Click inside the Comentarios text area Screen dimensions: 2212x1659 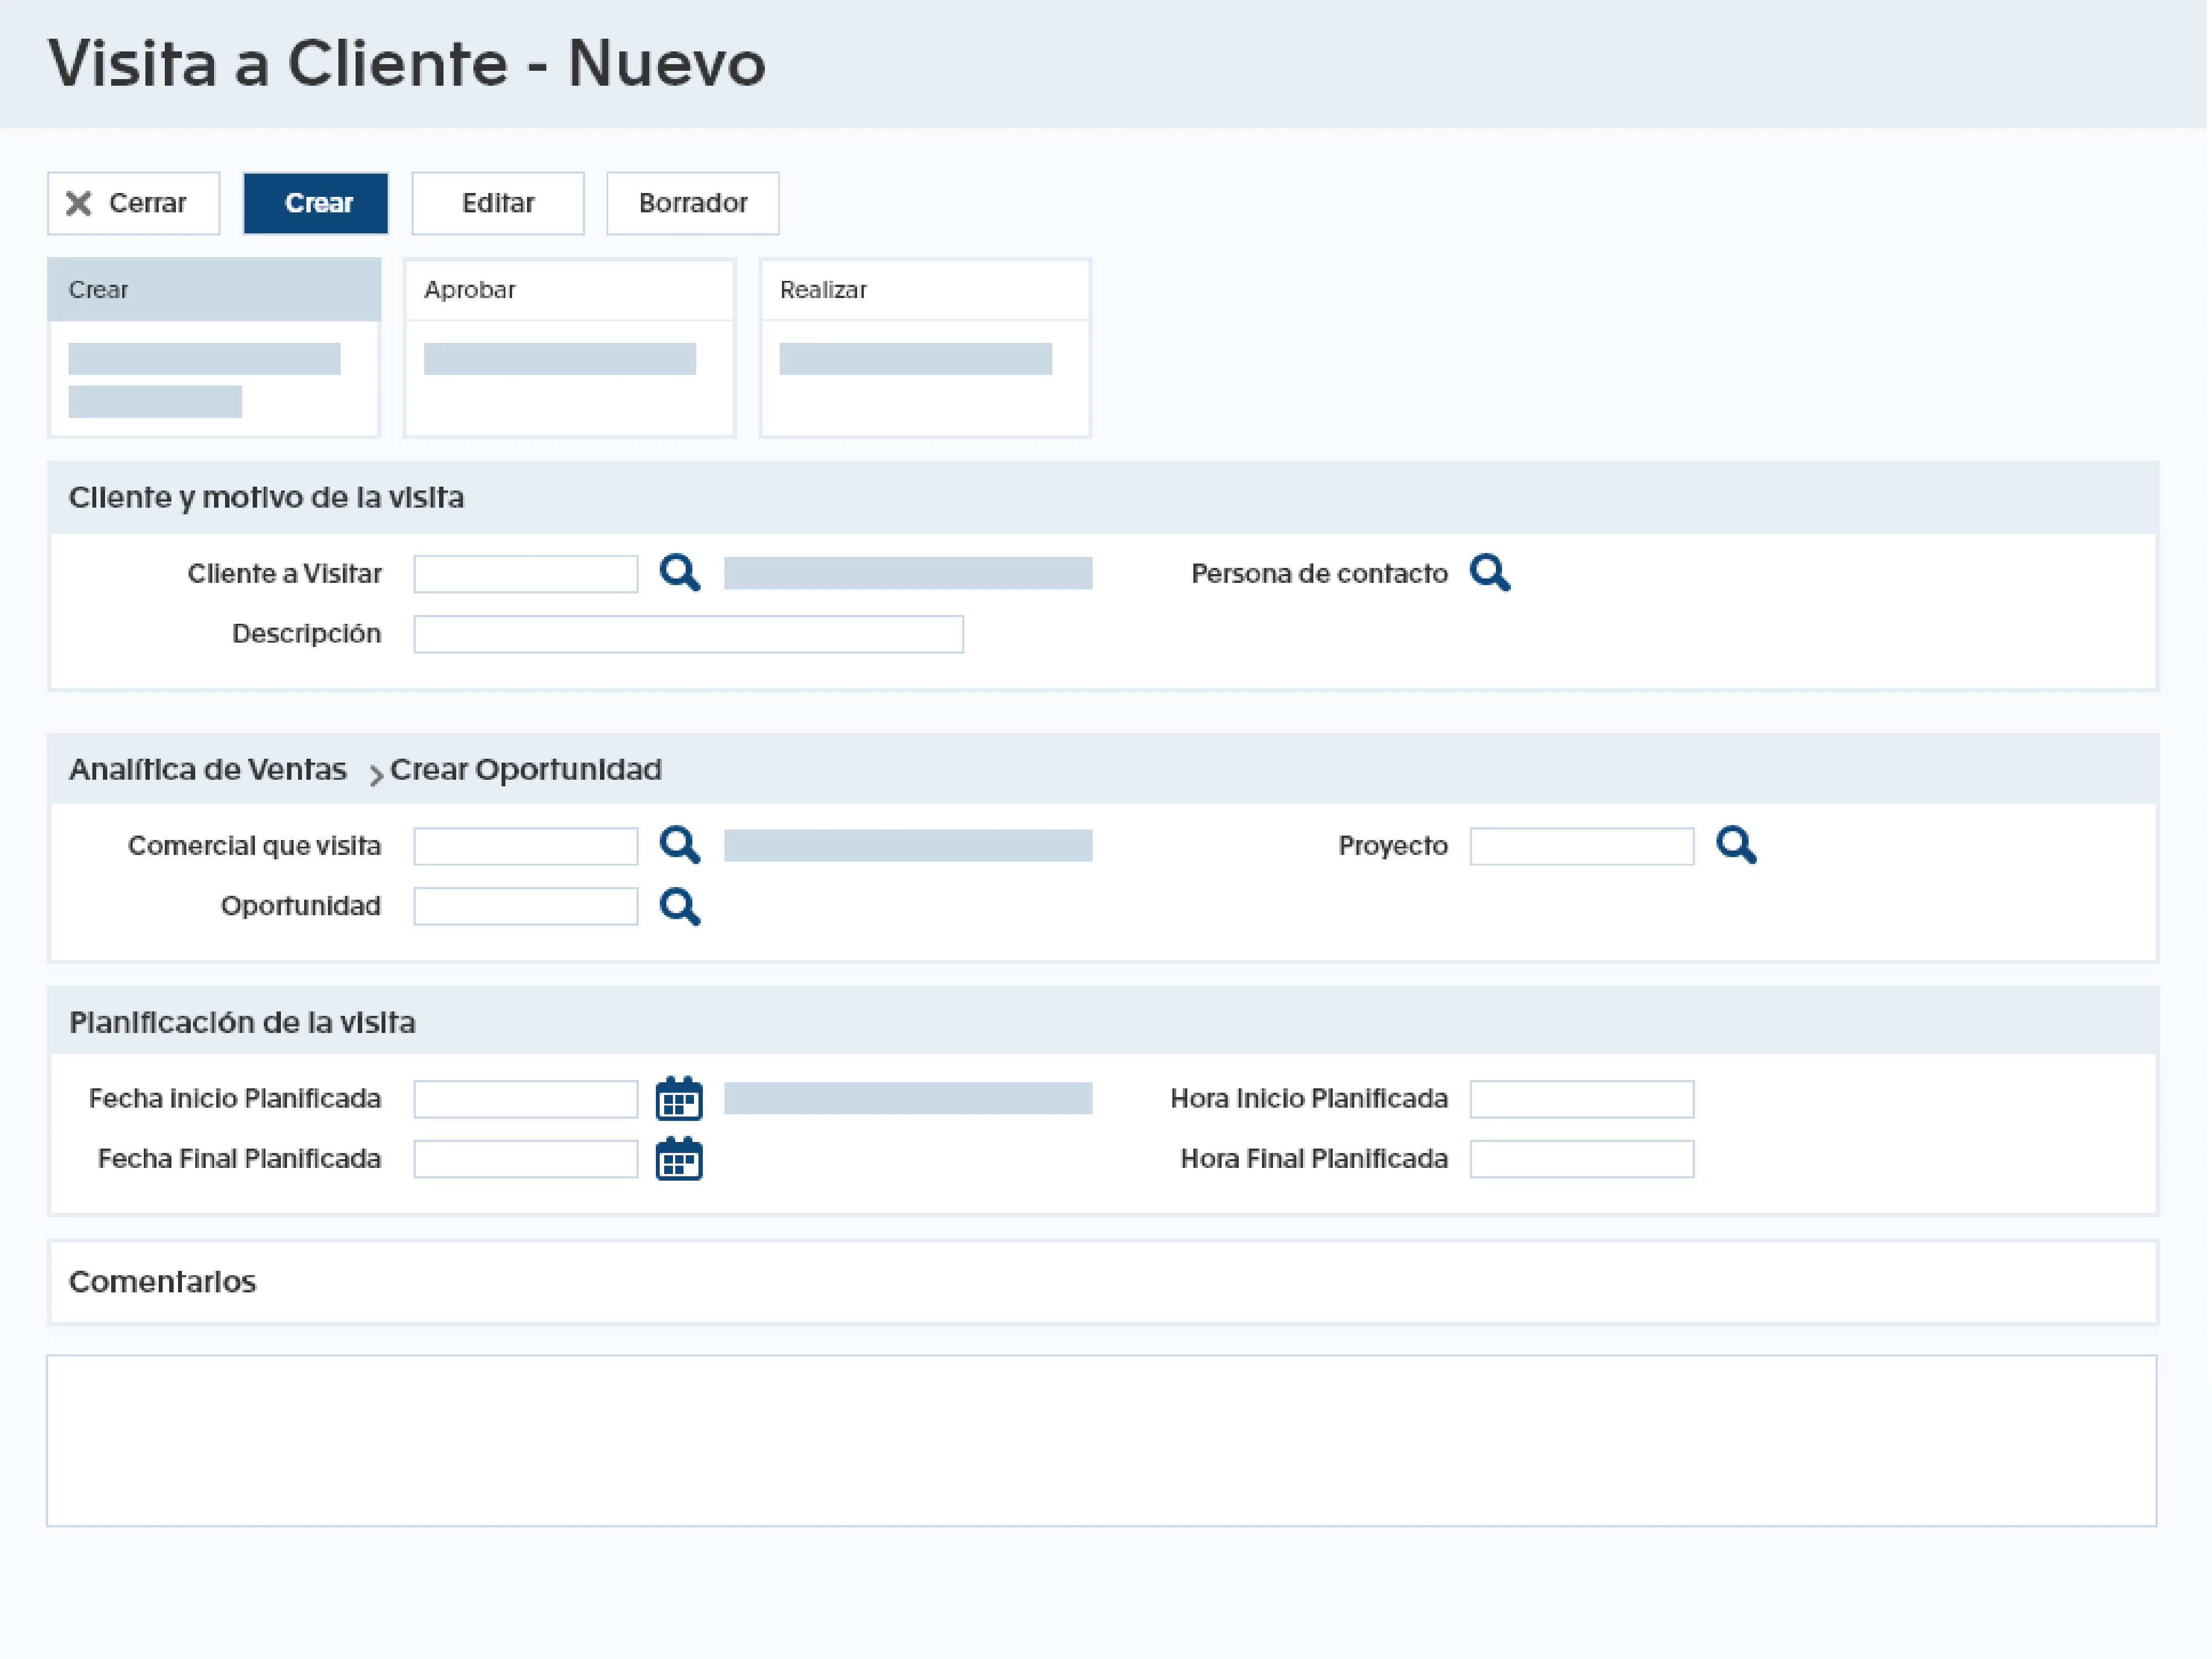(1101, 1440)
